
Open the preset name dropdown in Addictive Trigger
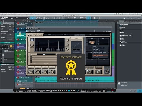click(x=65, y=35)
